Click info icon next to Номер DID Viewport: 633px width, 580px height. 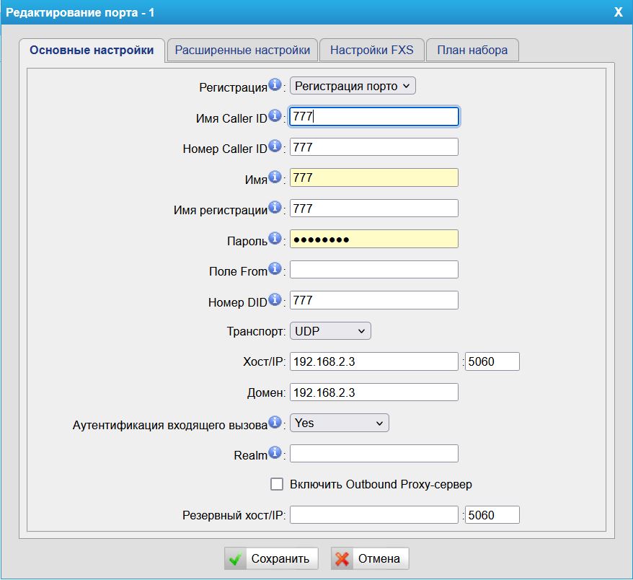pos(275,299)
